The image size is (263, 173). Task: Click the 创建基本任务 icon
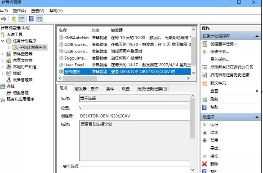205,44
